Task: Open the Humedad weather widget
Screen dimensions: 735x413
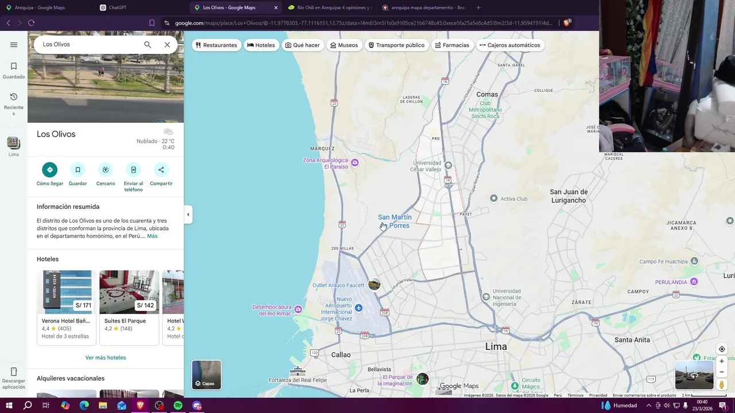Action: 619,406
